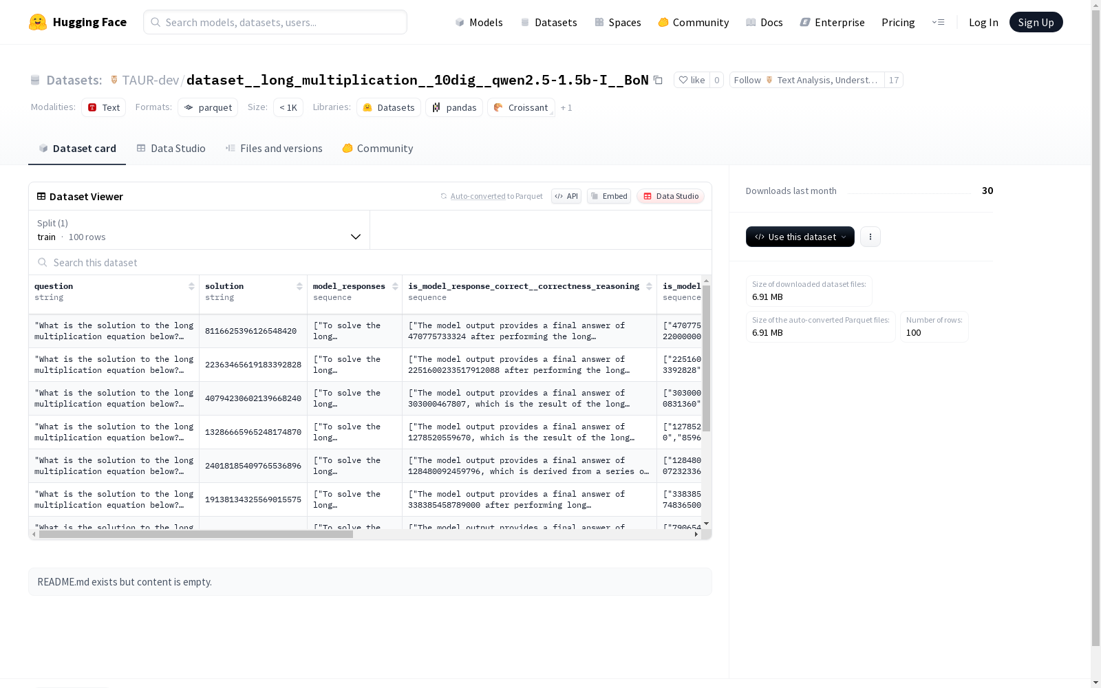Click the top search models input
1101x688 pixels.
click(x=275, y=22)
